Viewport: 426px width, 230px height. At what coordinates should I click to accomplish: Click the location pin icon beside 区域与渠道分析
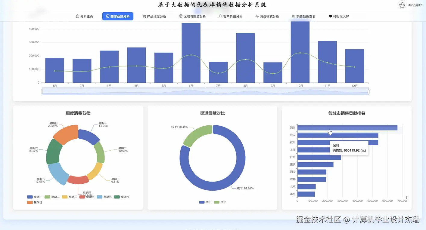(x=181, y=16)
